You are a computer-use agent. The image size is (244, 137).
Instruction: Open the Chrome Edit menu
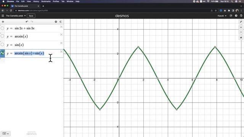pyautogui.click(x=23, y=2)
